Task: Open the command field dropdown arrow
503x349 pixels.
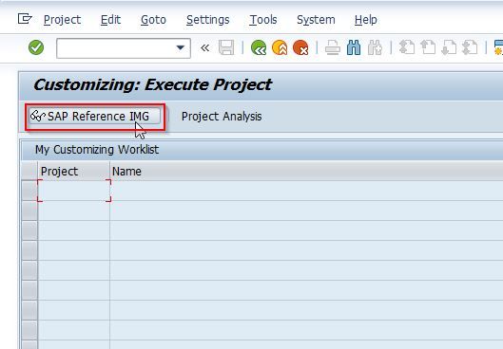Action: 181,48
